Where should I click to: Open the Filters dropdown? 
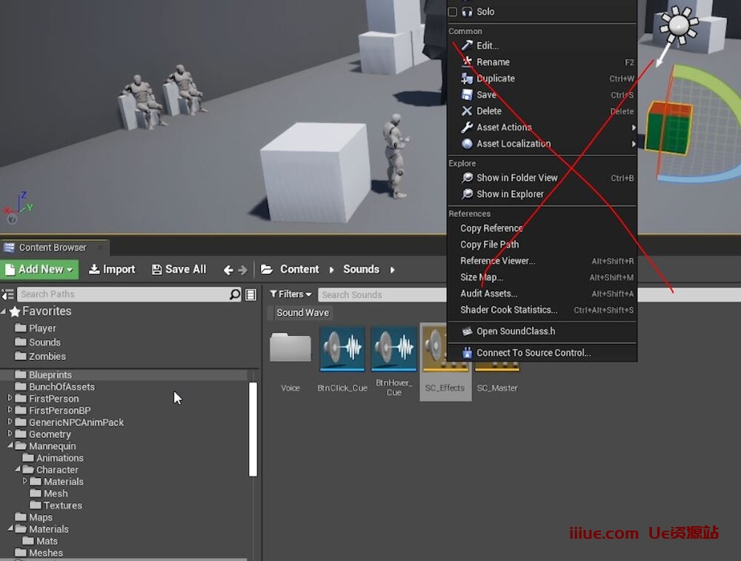click(x=290, y=294)
